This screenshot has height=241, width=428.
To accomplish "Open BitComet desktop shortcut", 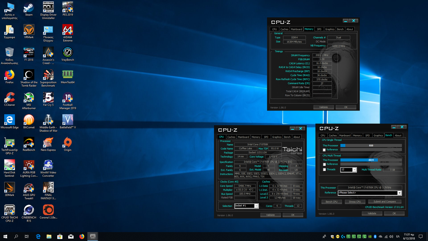I will [x=29, y=121].
